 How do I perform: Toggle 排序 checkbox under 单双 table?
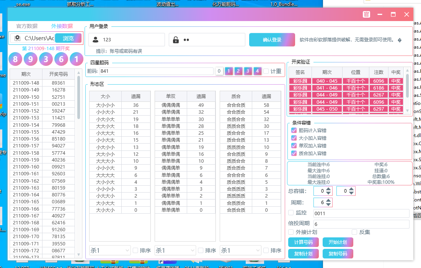pos(201,250)
